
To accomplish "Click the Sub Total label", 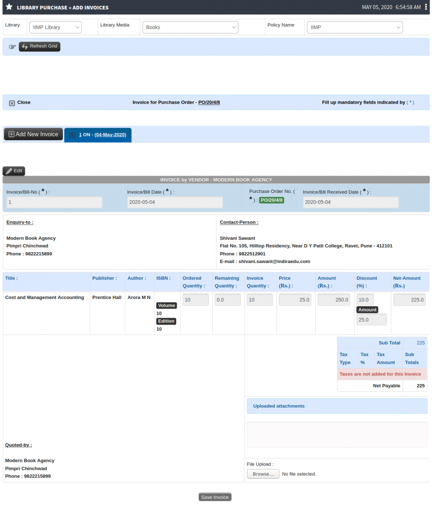I will (389, 343).
